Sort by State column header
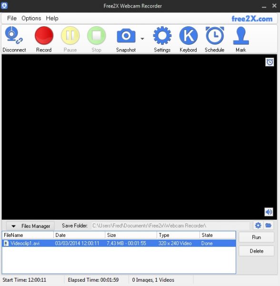 [x=218, y=235]
